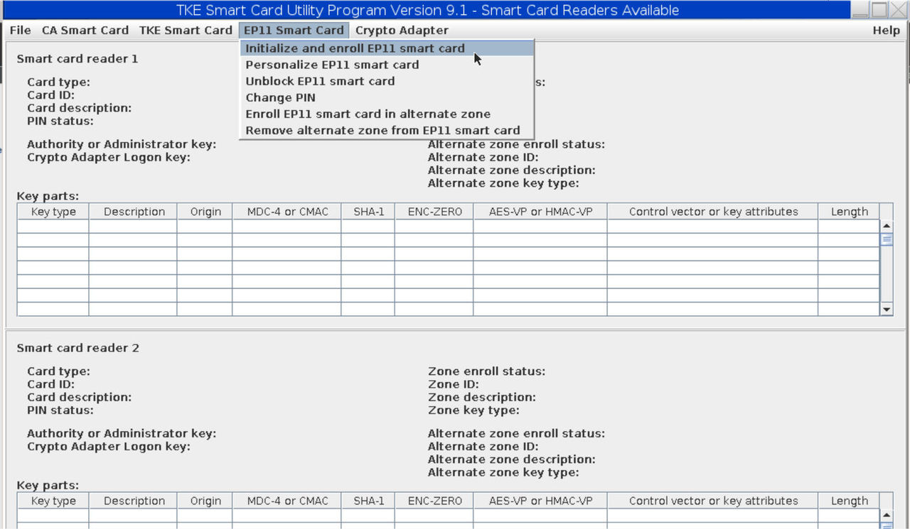Viewport: 910px width, 529px height.
Task: Click the Length column header in reader 1
Action: point(849,212)
